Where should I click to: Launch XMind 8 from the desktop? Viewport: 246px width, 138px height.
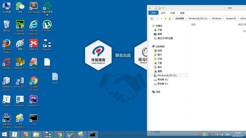[x=33, y=45]
